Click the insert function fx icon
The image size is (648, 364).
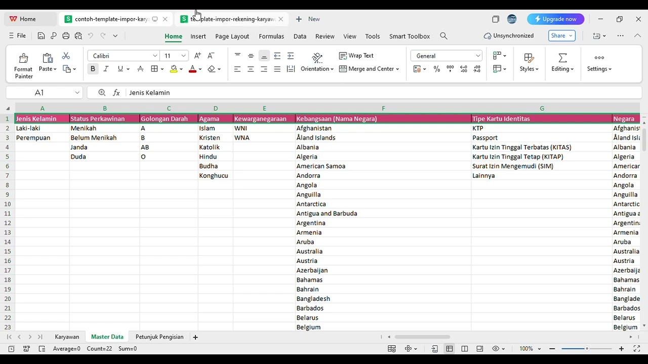[116, 93]
